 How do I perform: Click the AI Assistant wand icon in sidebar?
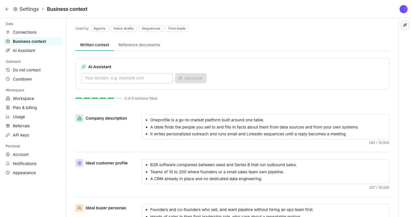(x=8, y=51)
